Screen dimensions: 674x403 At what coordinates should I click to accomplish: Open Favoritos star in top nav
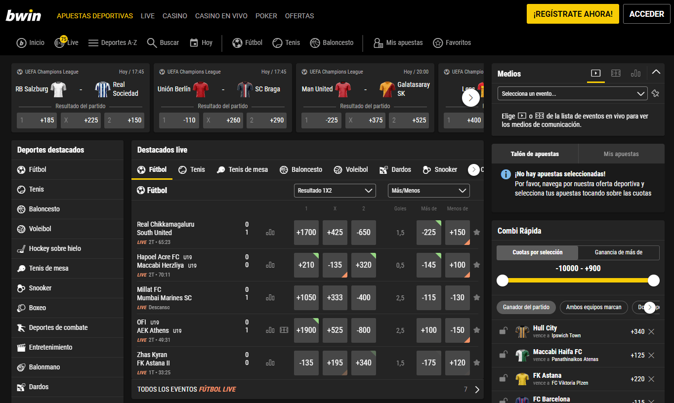452,43
